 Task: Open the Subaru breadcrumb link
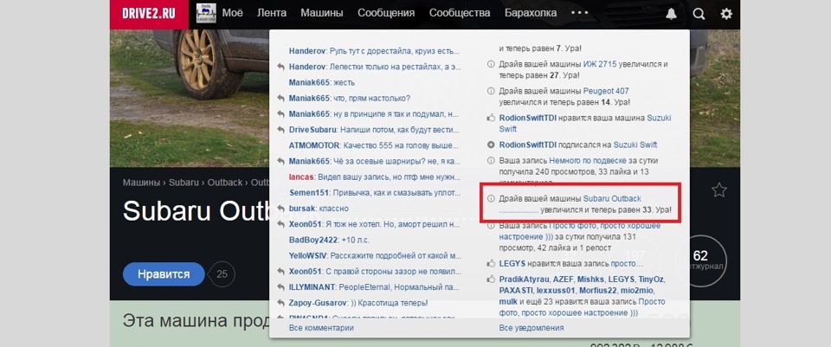(x=183, y=183)
